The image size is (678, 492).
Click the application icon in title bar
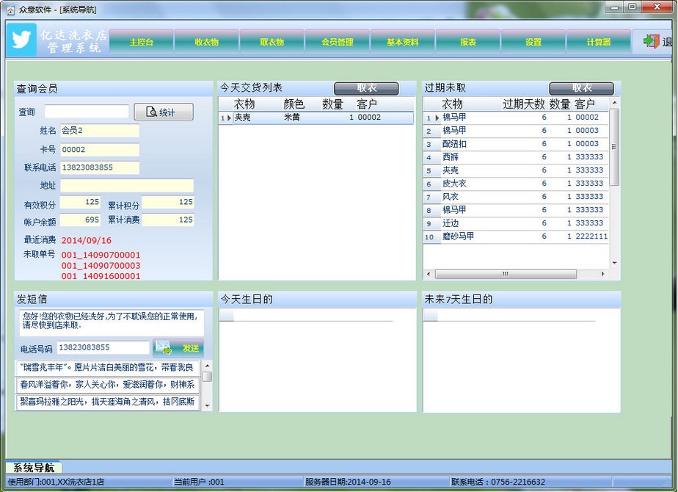[x=10, y=10]
